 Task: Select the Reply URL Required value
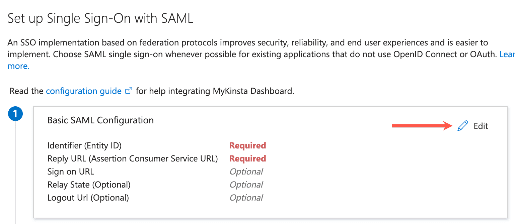[x=247, y=158]
